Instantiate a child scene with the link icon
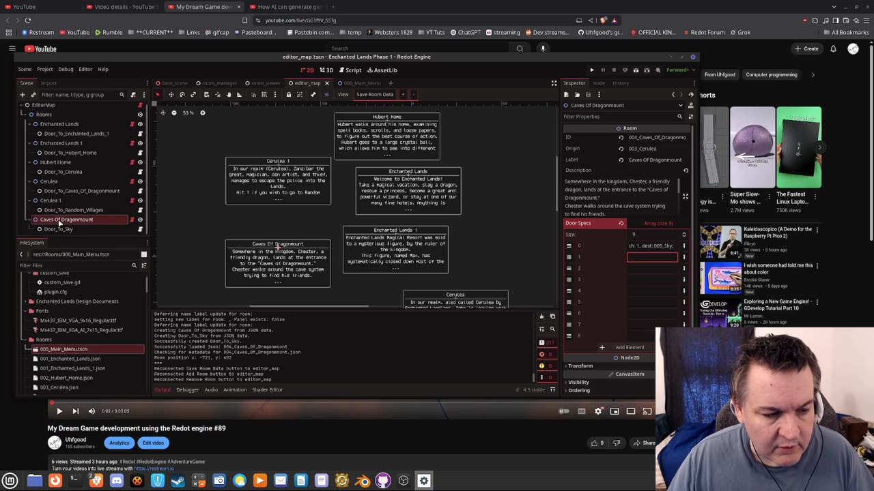The height and width of the screenshot is (491, 874). tap(33, 94)
